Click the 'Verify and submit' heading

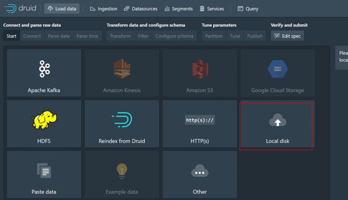289,25
